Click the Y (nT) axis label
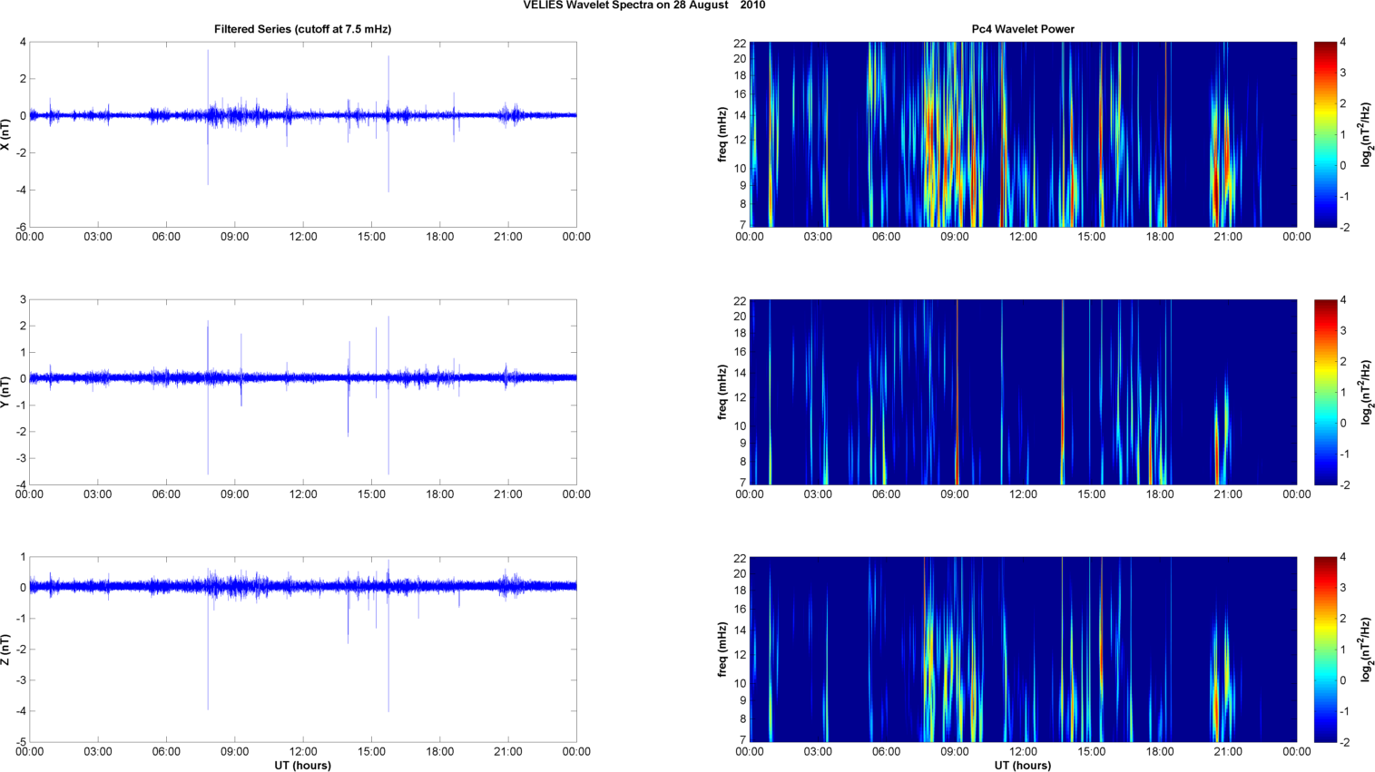Image resolution: width=1375 pixels, height=772 pixels. (x=5, y=392)
